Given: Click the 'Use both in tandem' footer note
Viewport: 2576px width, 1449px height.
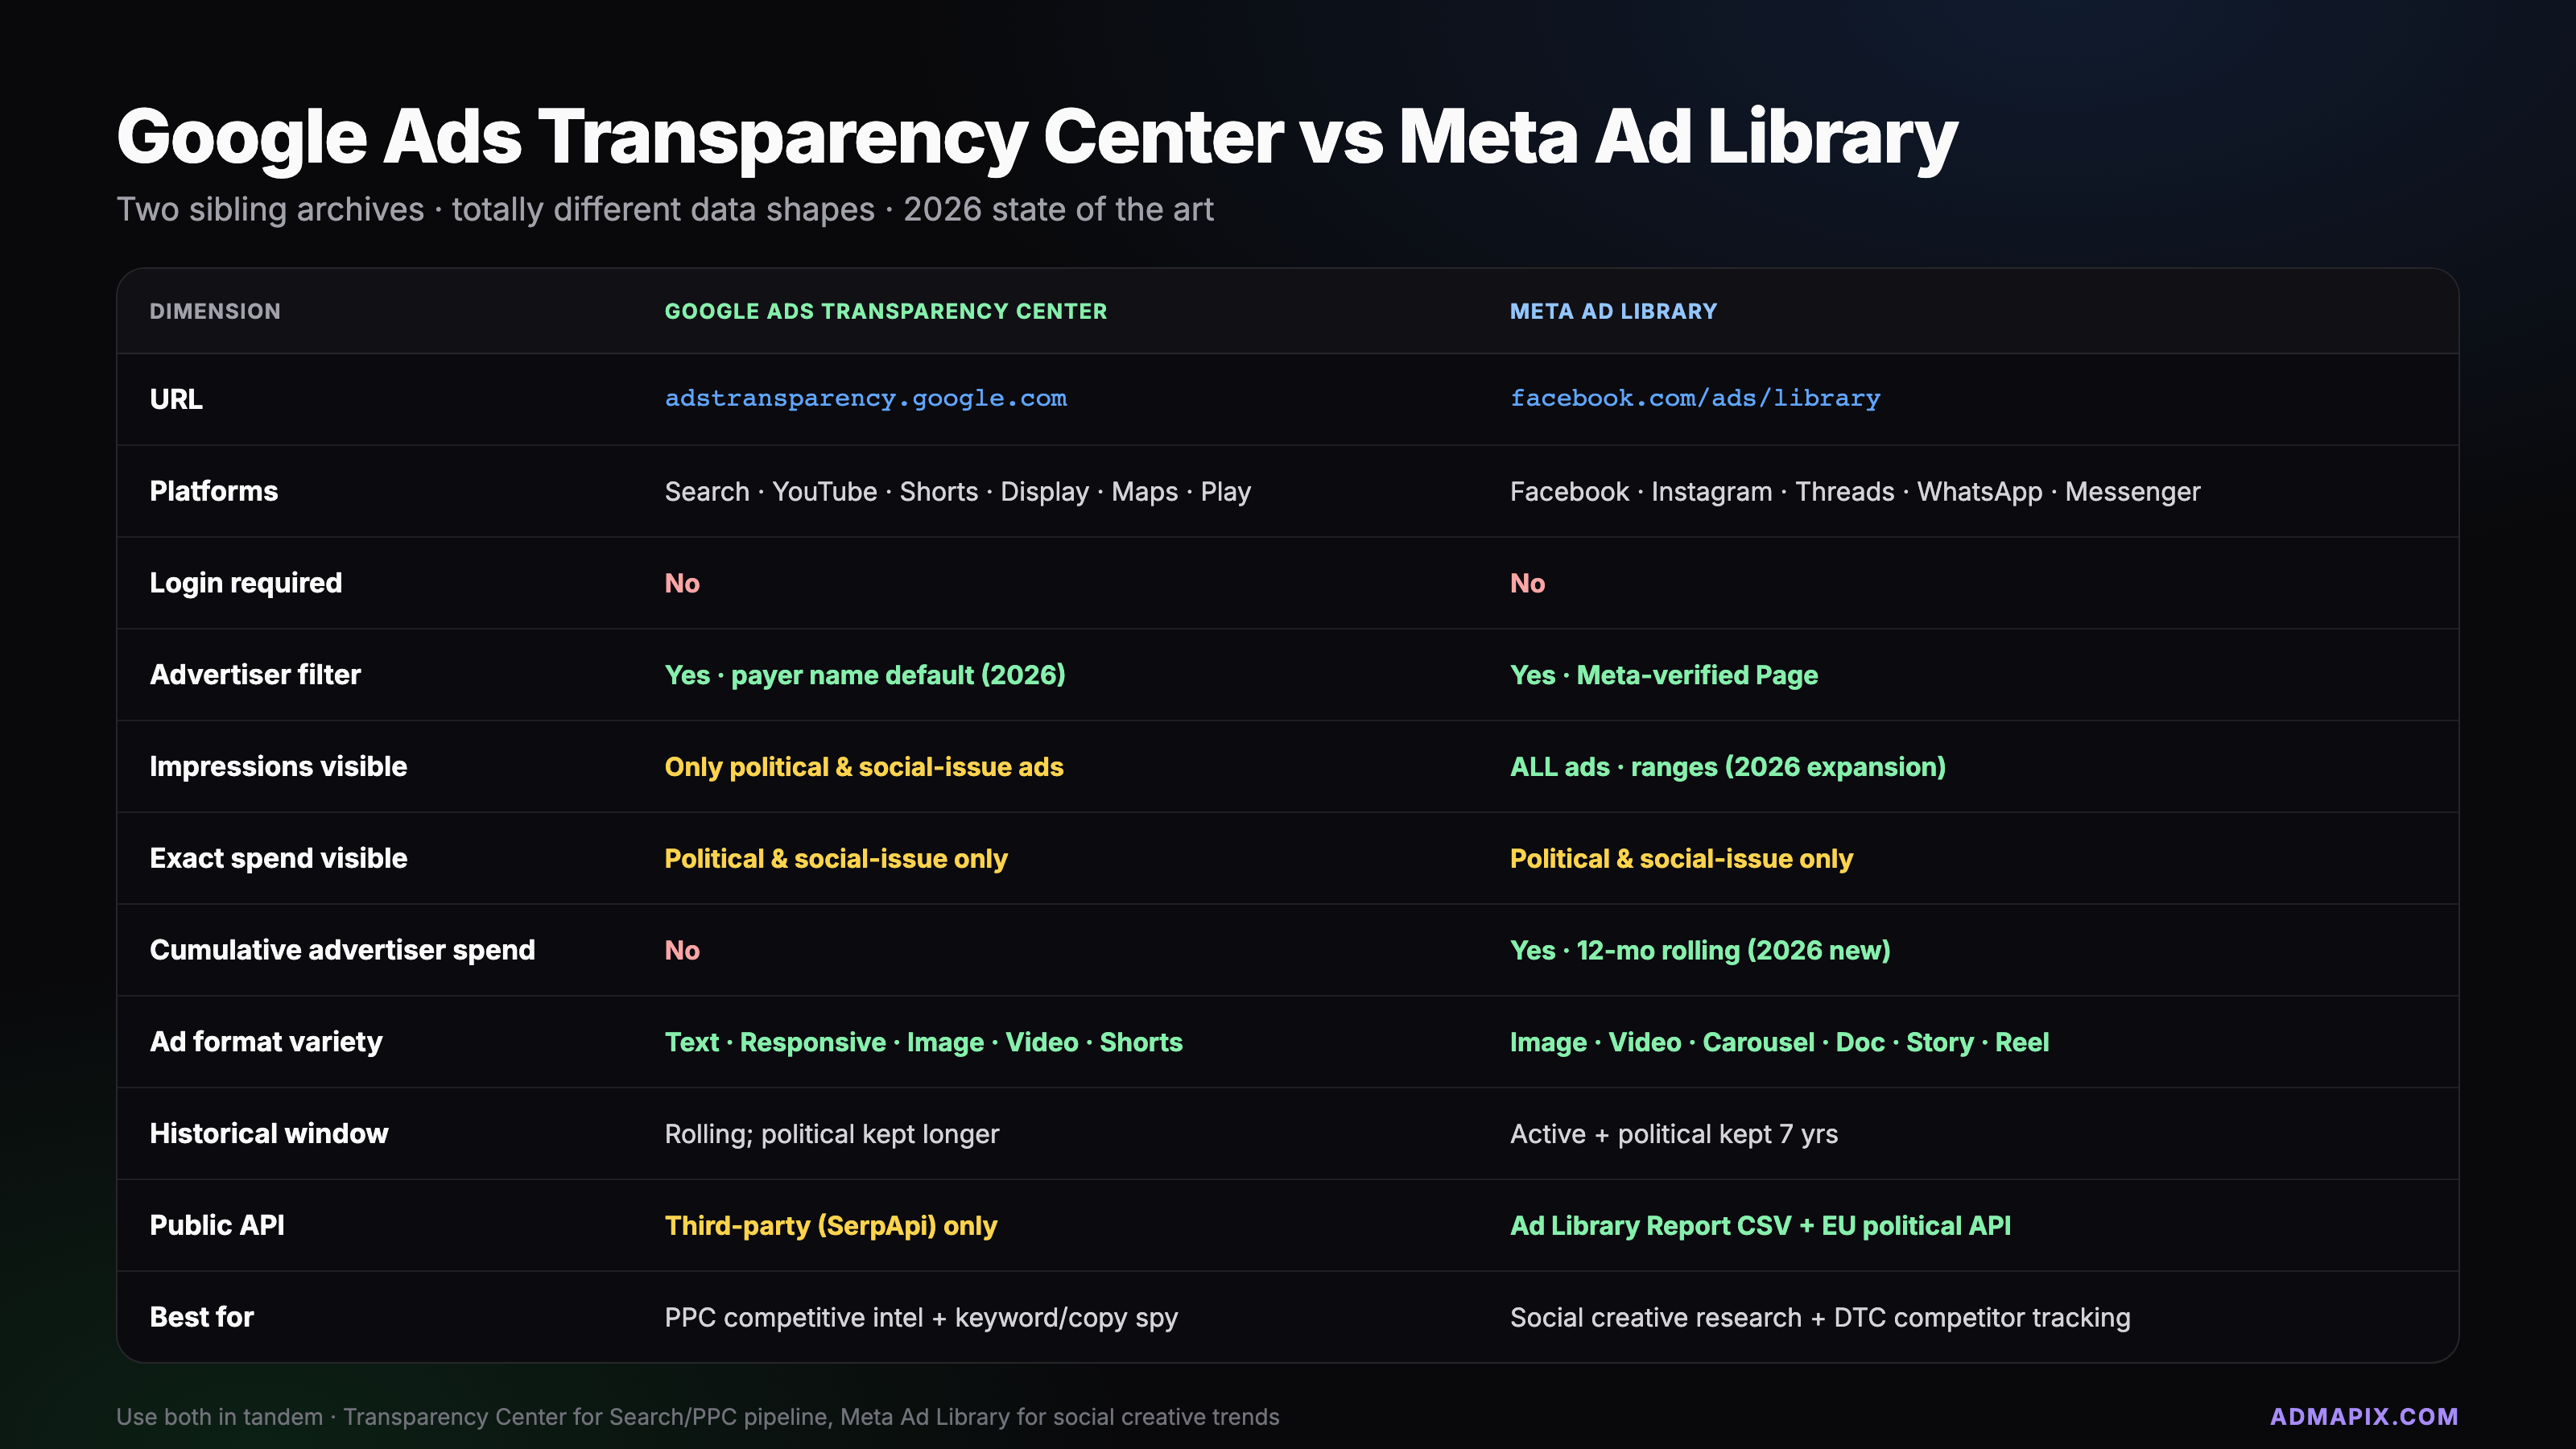Looking at the screenshot, I should coord(697,1417).
